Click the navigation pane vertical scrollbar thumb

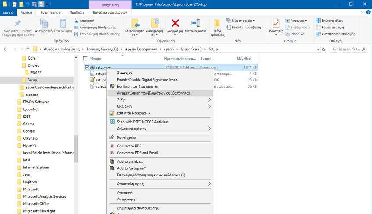pyautogui.click(x=76, y=149)
